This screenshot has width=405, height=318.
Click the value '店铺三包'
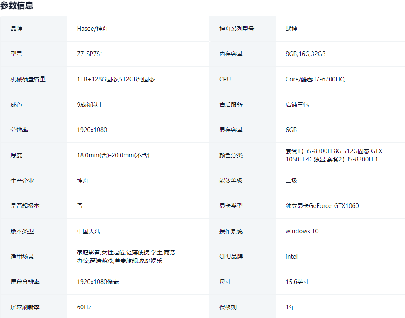pyautogui.click(x=297, y=105)
